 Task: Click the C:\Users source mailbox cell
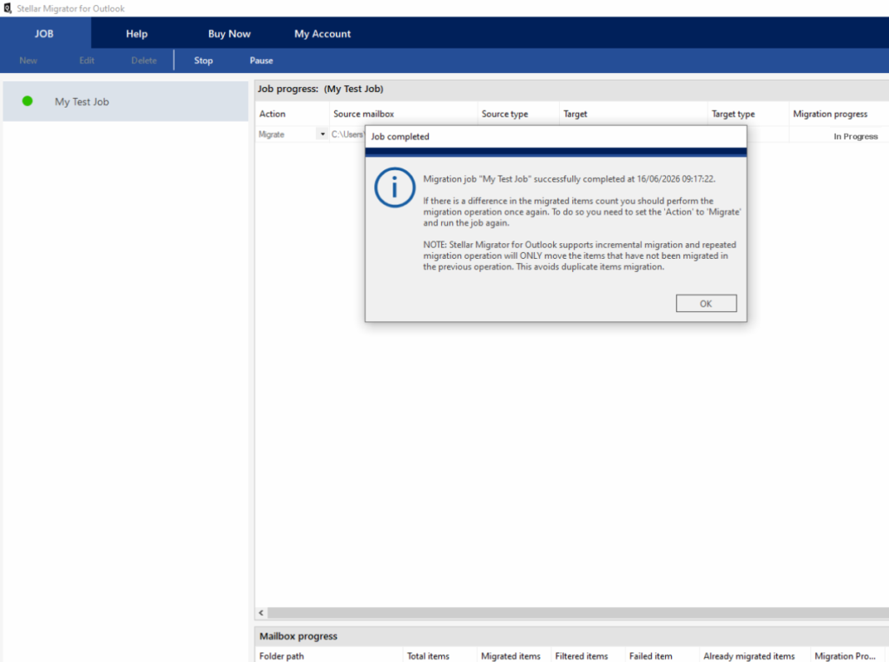(x=347, y=135)
